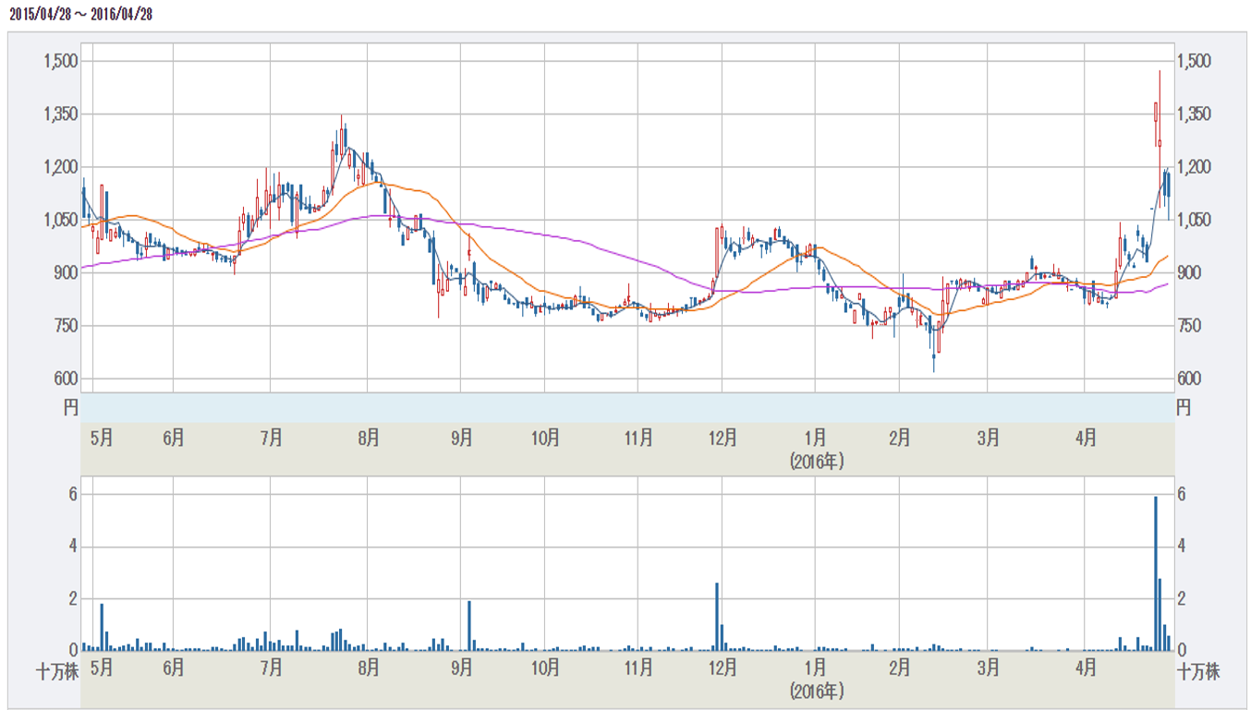Viewport: 1251px width, 710px height.
Task: Click the volume spike bar in early 9月
Action: click(469, 626)
